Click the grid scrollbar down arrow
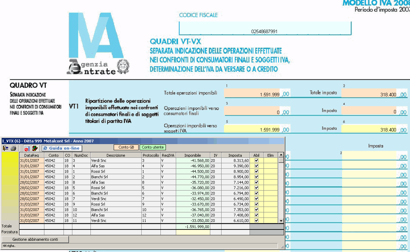 281,221
